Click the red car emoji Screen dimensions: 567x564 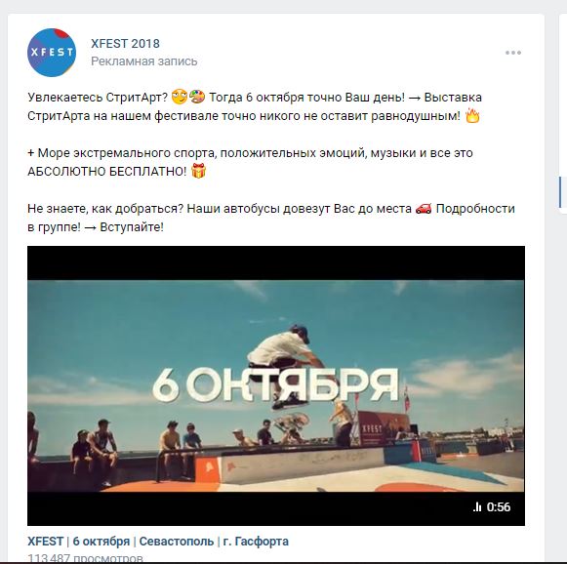click(x=424, y=209)
